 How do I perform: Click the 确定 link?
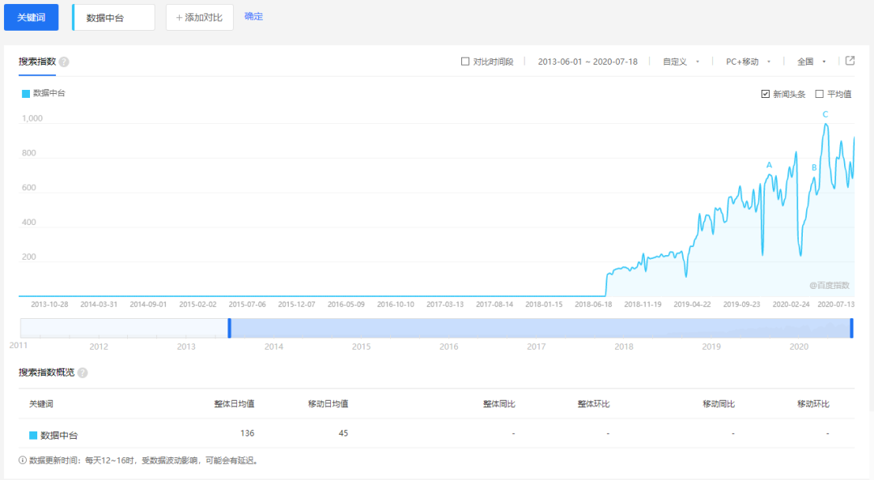(253, 16)
